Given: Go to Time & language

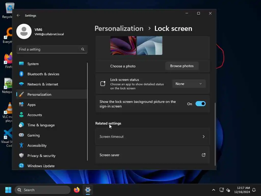Looking at the screenshot, I should point(52,125).
